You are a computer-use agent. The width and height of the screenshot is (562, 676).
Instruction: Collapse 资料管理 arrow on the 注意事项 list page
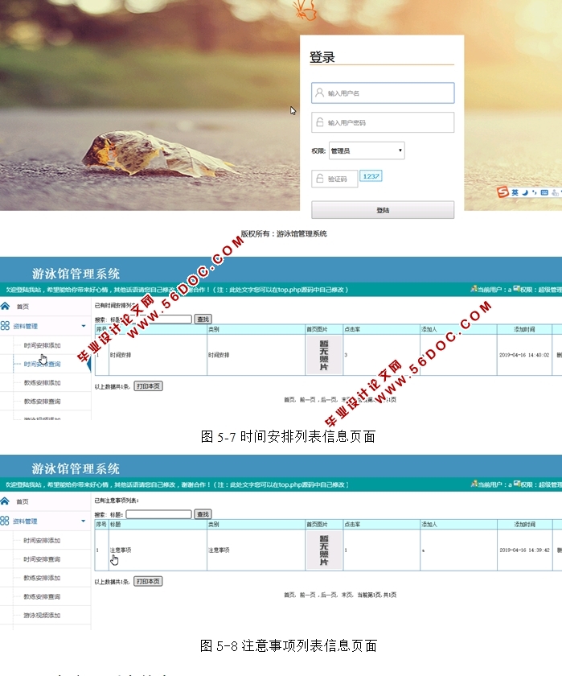(83, 521)
